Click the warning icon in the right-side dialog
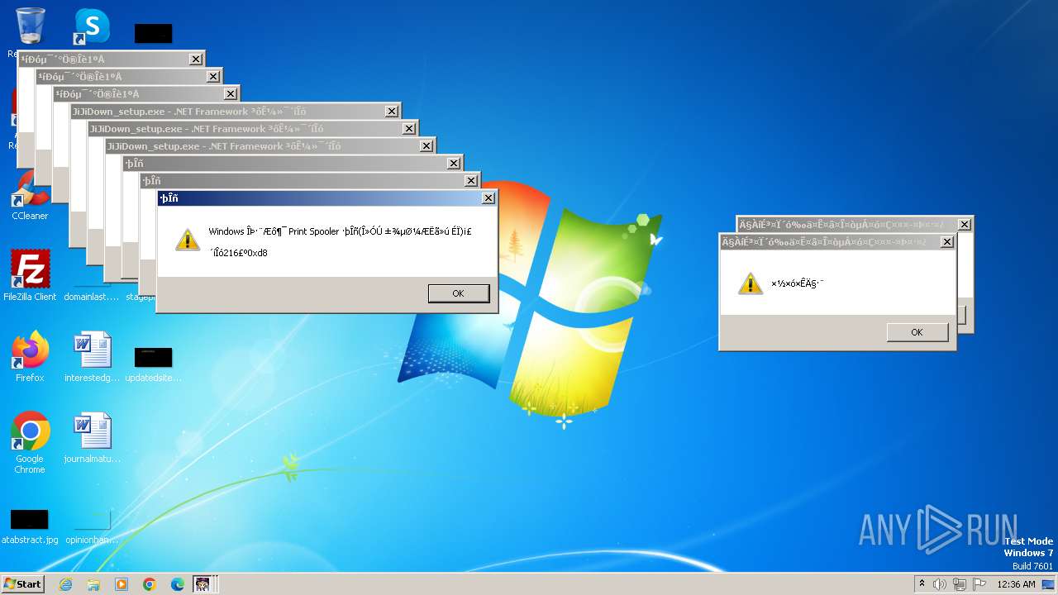This screenshot has height=595, width=1058. tap(751, 283)
